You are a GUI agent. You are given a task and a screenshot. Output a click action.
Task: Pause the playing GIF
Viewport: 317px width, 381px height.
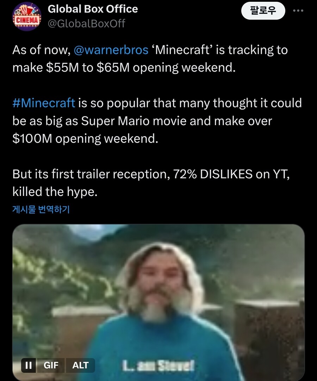coord(29,365)
